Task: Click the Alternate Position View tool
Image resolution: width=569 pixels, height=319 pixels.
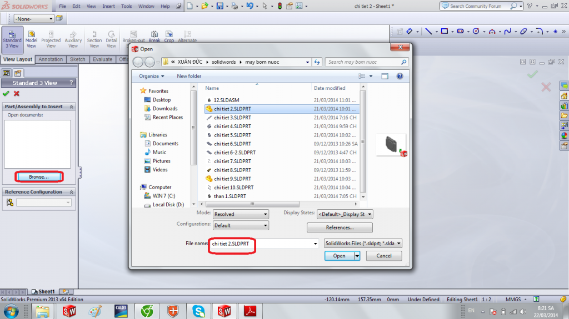Action: coord(187,36)
